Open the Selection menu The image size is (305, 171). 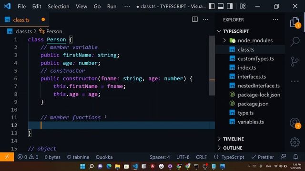pyautogui.click(x=58, y=6)
